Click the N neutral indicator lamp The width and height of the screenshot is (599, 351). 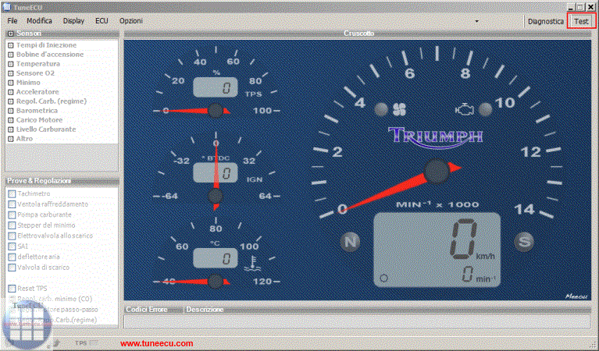pos(351,242)
